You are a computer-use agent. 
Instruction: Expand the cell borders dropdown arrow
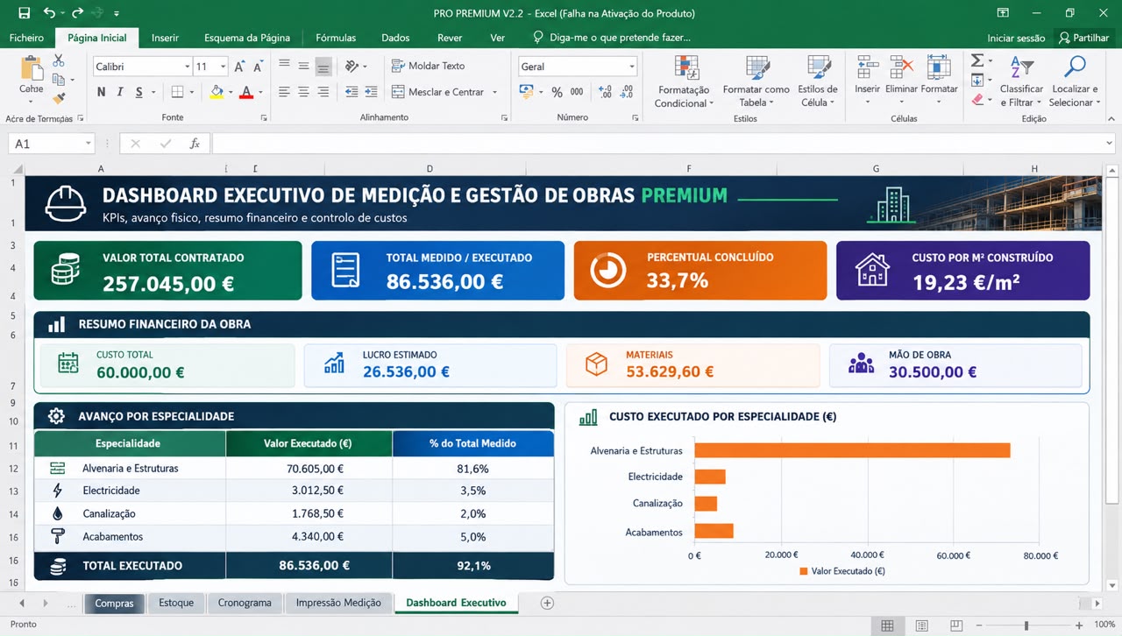192,92
